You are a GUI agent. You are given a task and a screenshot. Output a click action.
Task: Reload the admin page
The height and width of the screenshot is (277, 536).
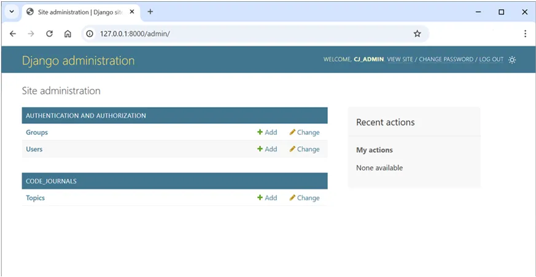pos(50,34)
